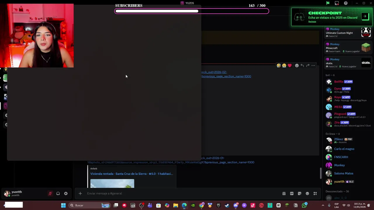
Task: Open the sticker picker
Action: 299,193
